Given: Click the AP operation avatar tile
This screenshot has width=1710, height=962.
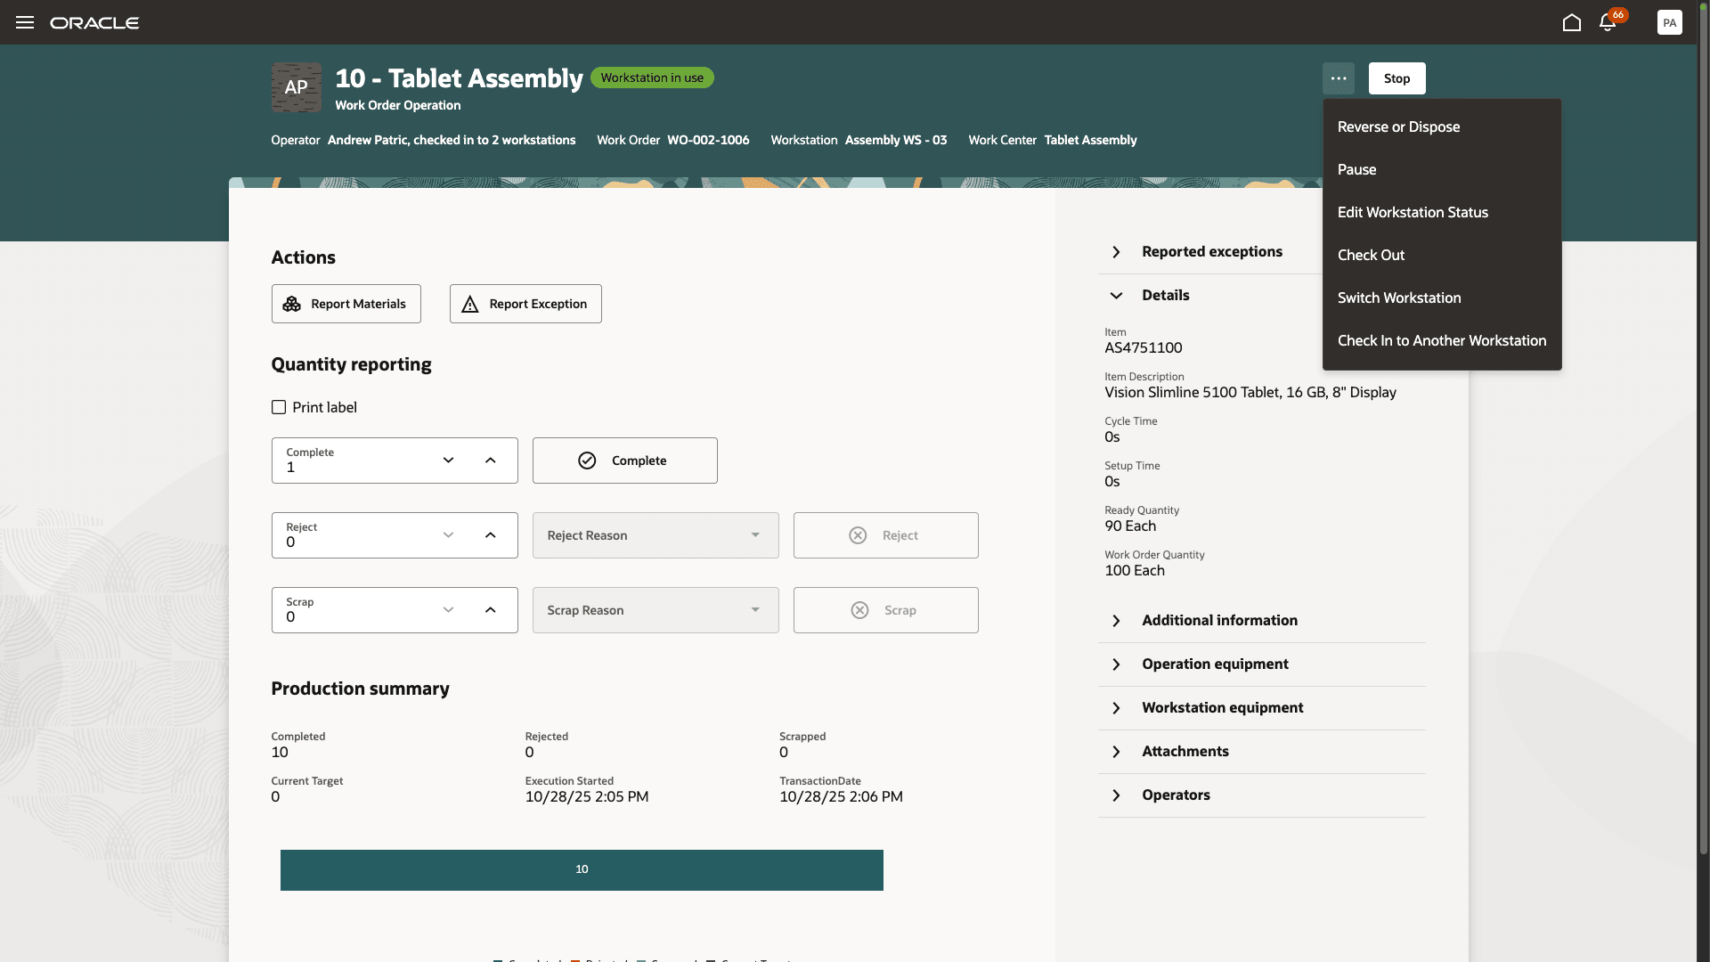Looking at the screenshot, I should tap(297, 87).
